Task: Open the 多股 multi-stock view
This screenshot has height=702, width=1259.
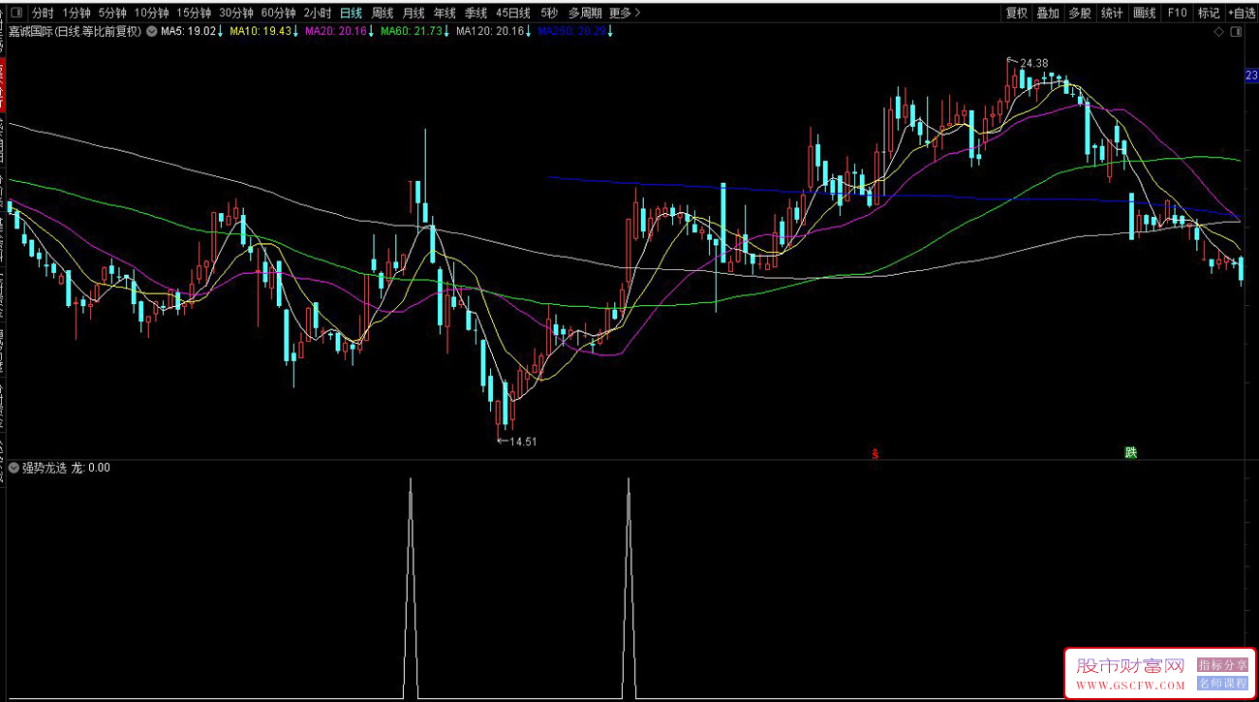Action: tap(1080, 14)
